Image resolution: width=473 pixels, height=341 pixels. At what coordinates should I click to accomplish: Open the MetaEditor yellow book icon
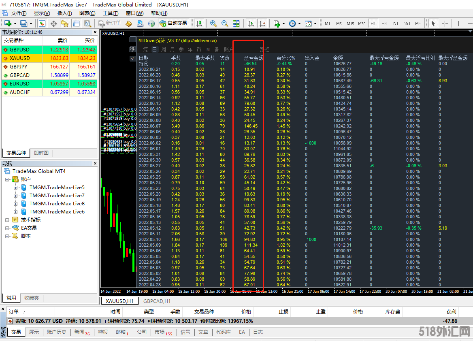point(129,23)
